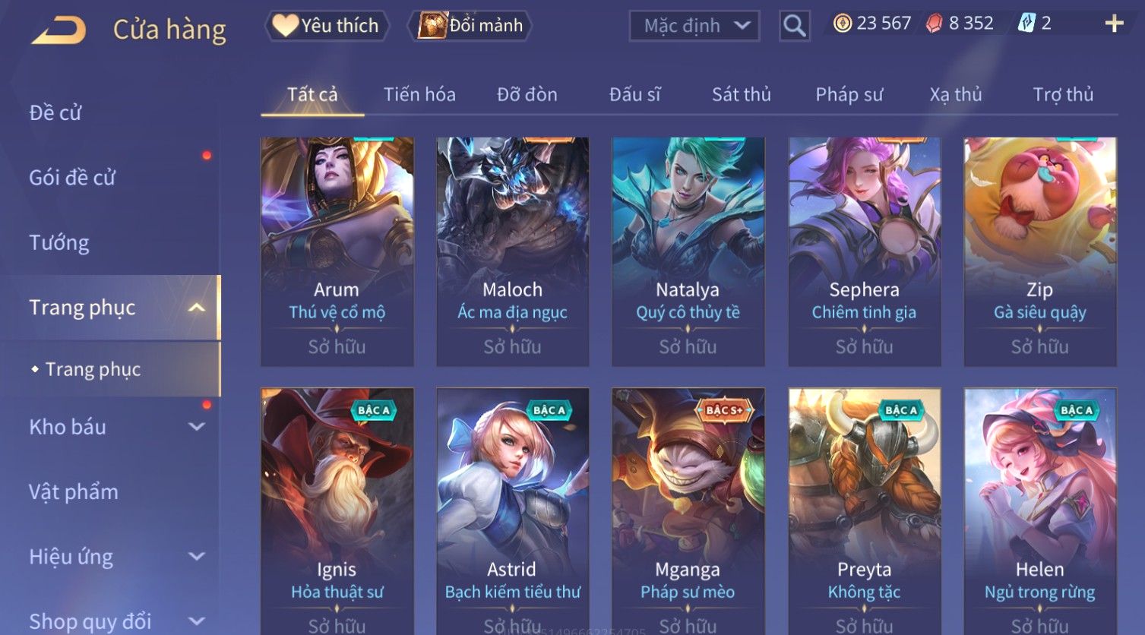Click the golden back arrow icon

[59, 30]
